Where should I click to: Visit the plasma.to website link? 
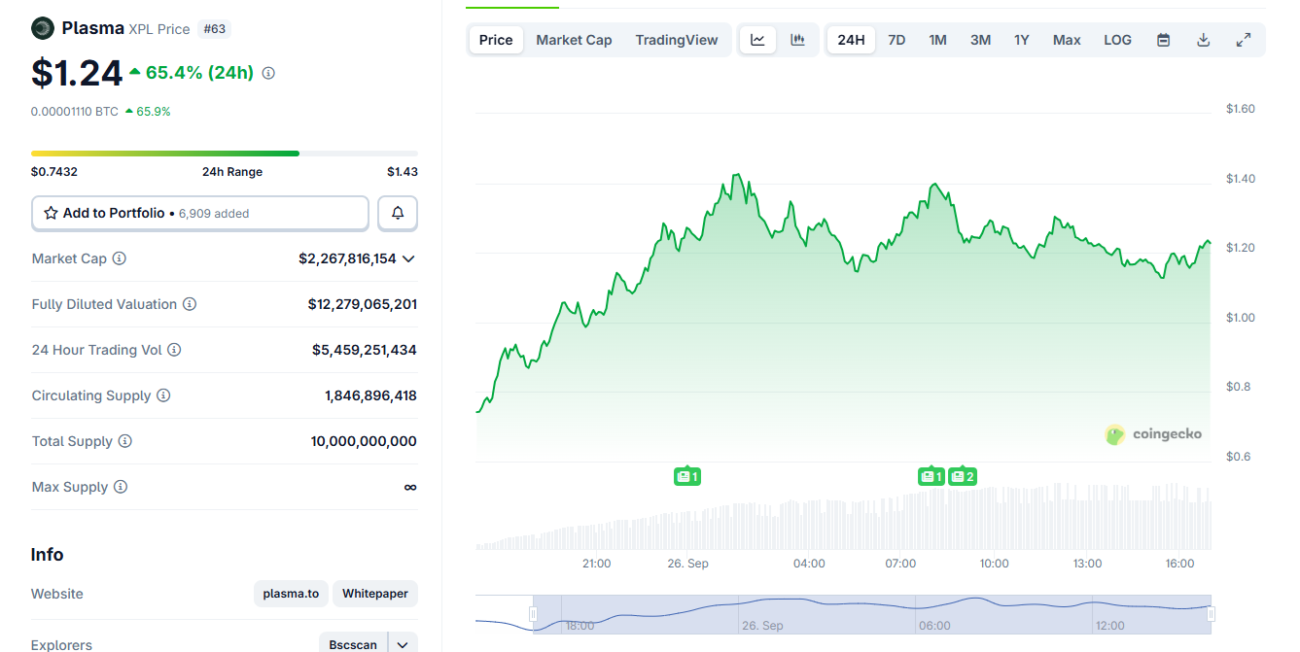pyautogui.click(x=291, y=593)
